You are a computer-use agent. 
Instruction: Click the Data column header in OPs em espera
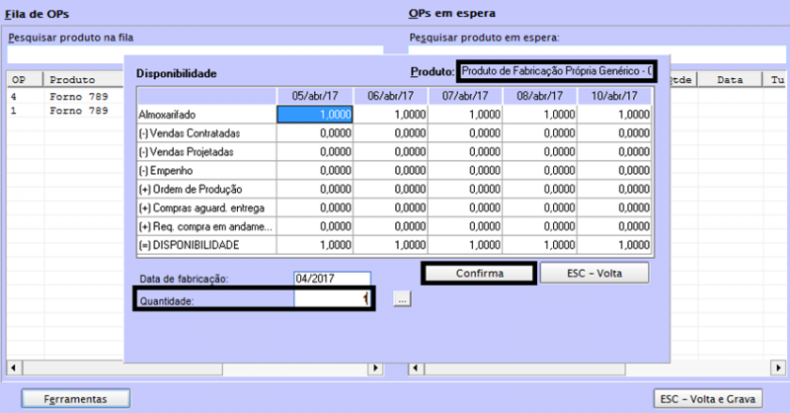point(730,80)
